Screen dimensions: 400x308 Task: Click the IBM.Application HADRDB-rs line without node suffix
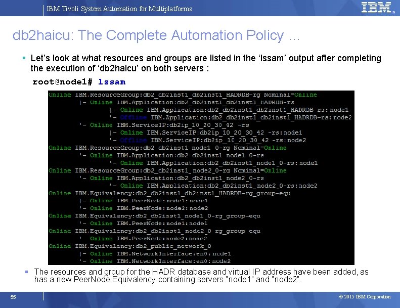pos(187,102)
